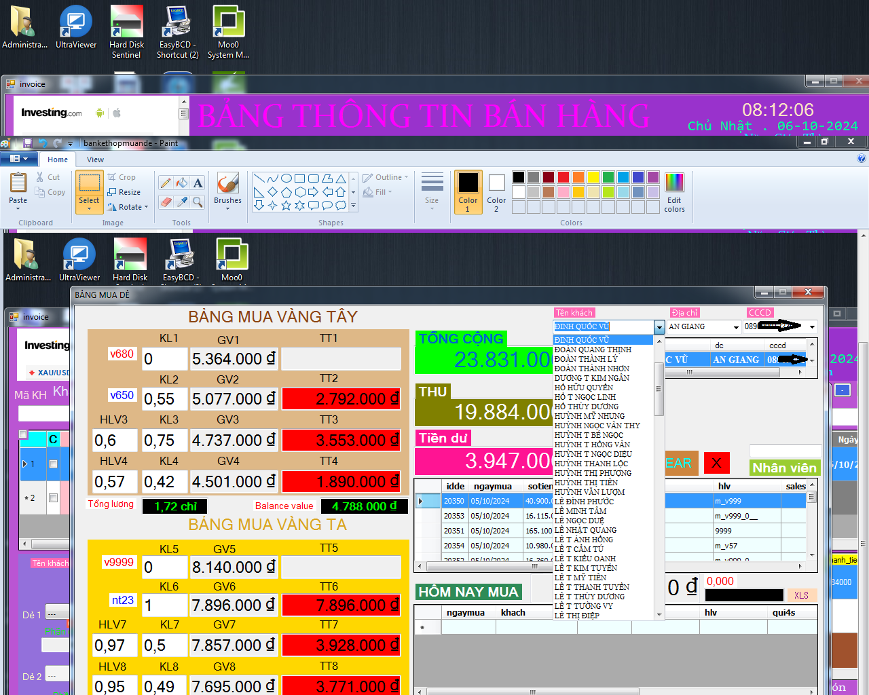This screenshot has width=869, height=695.
Task: Activate the Color picker eyedropper tool
Action: click(182, 202)
